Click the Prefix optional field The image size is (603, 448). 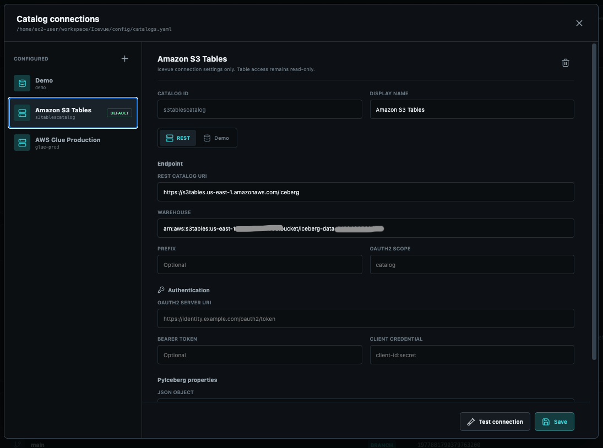[x=259, y=264]
